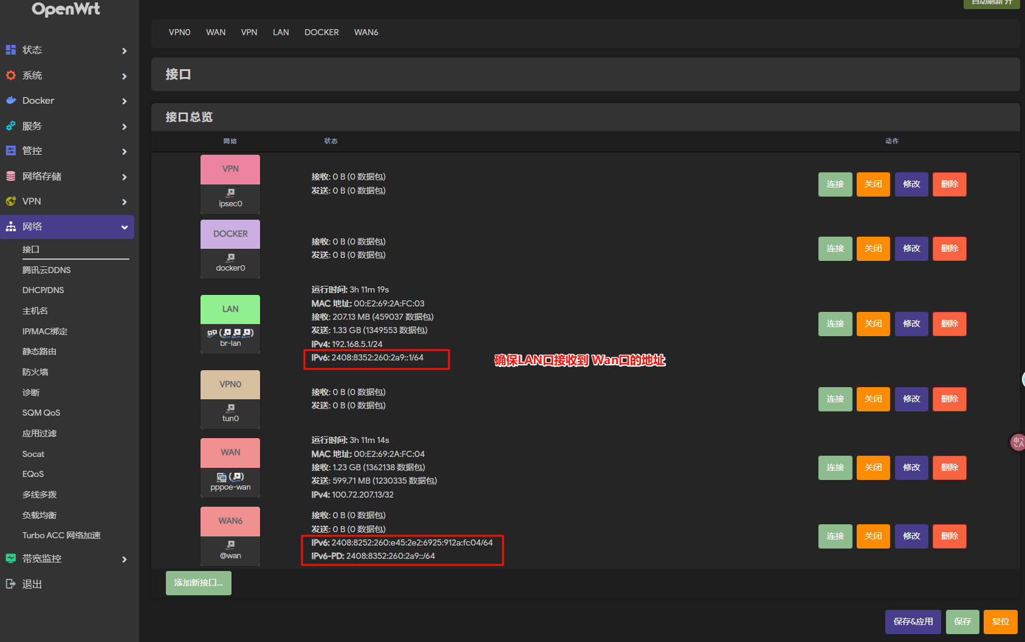Click 删除 button for WAN6 interface
1025x642 pixels.
tap(949, 536)
